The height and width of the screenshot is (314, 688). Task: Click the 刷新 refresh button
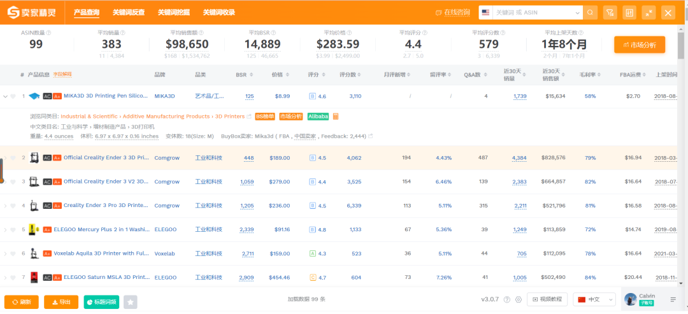click(x=22, y=302)
